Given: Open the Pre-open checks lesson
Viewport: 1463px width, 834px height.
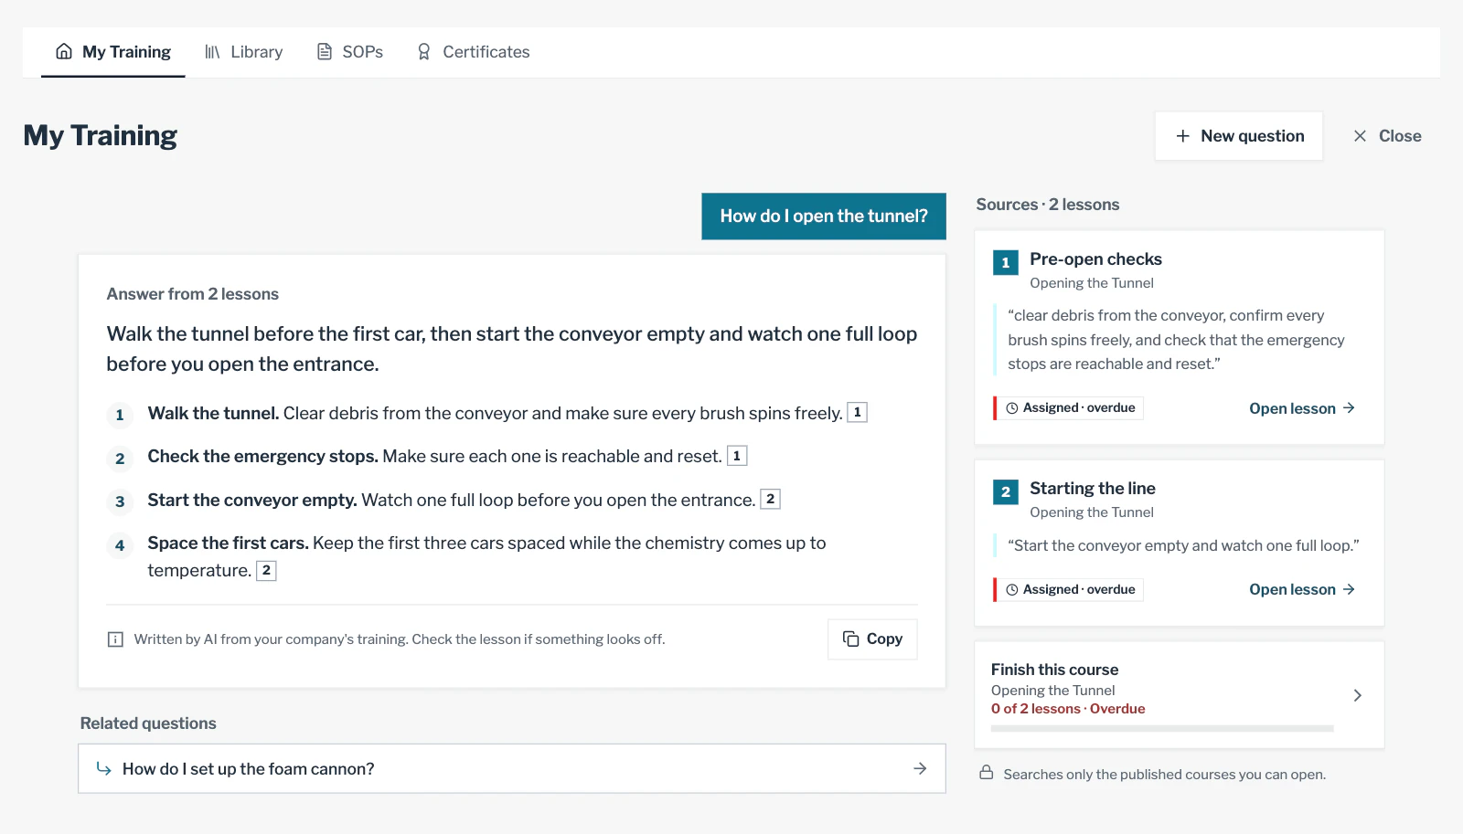Looking at the screenshot, I should (x=1302, y=408).
